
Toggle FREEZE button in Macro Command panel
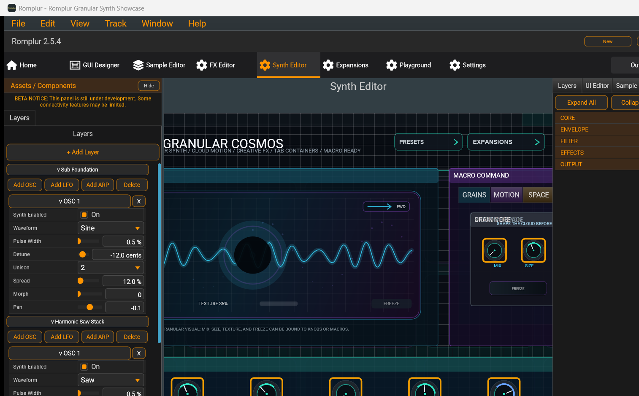click(x=518, y=288)
